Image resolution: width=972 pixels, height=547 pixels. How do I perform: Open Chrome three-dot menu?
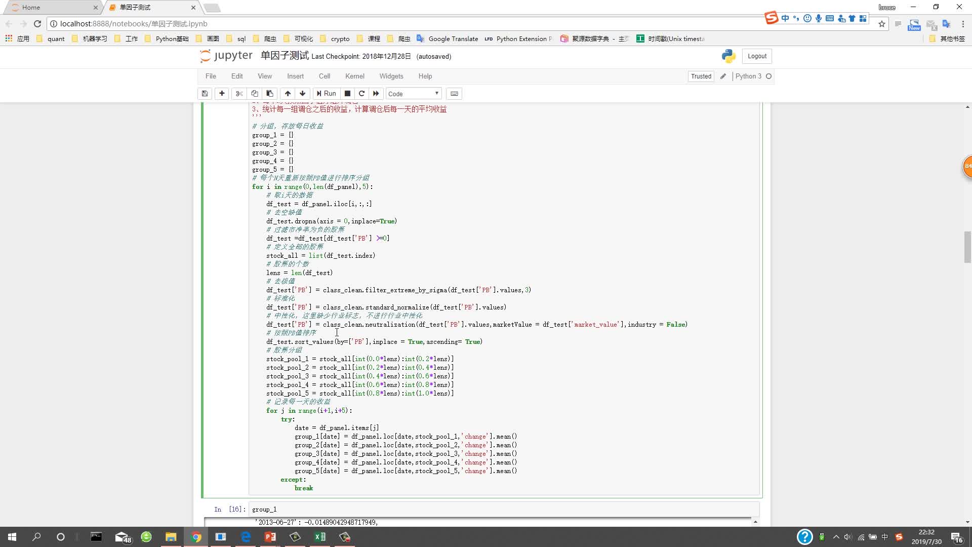963,24
